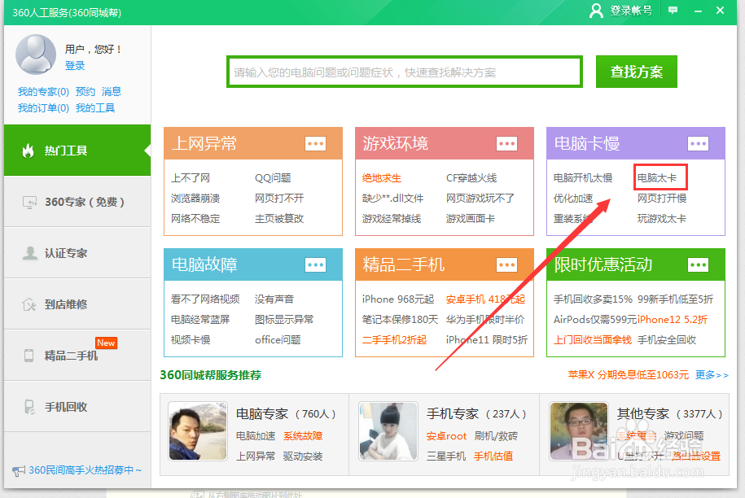Click the 更多>> link

coord(712,375)
